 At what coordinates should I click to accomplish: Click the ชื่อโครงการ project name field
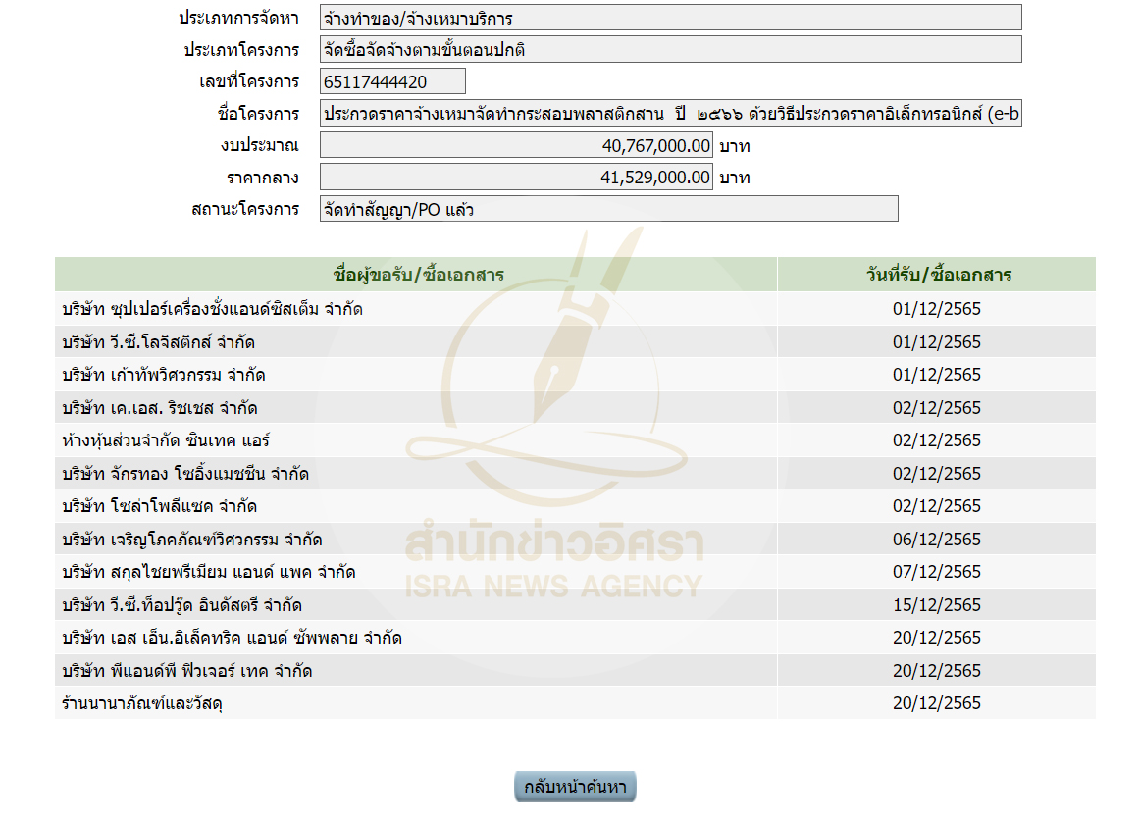(x=670, y=114)
